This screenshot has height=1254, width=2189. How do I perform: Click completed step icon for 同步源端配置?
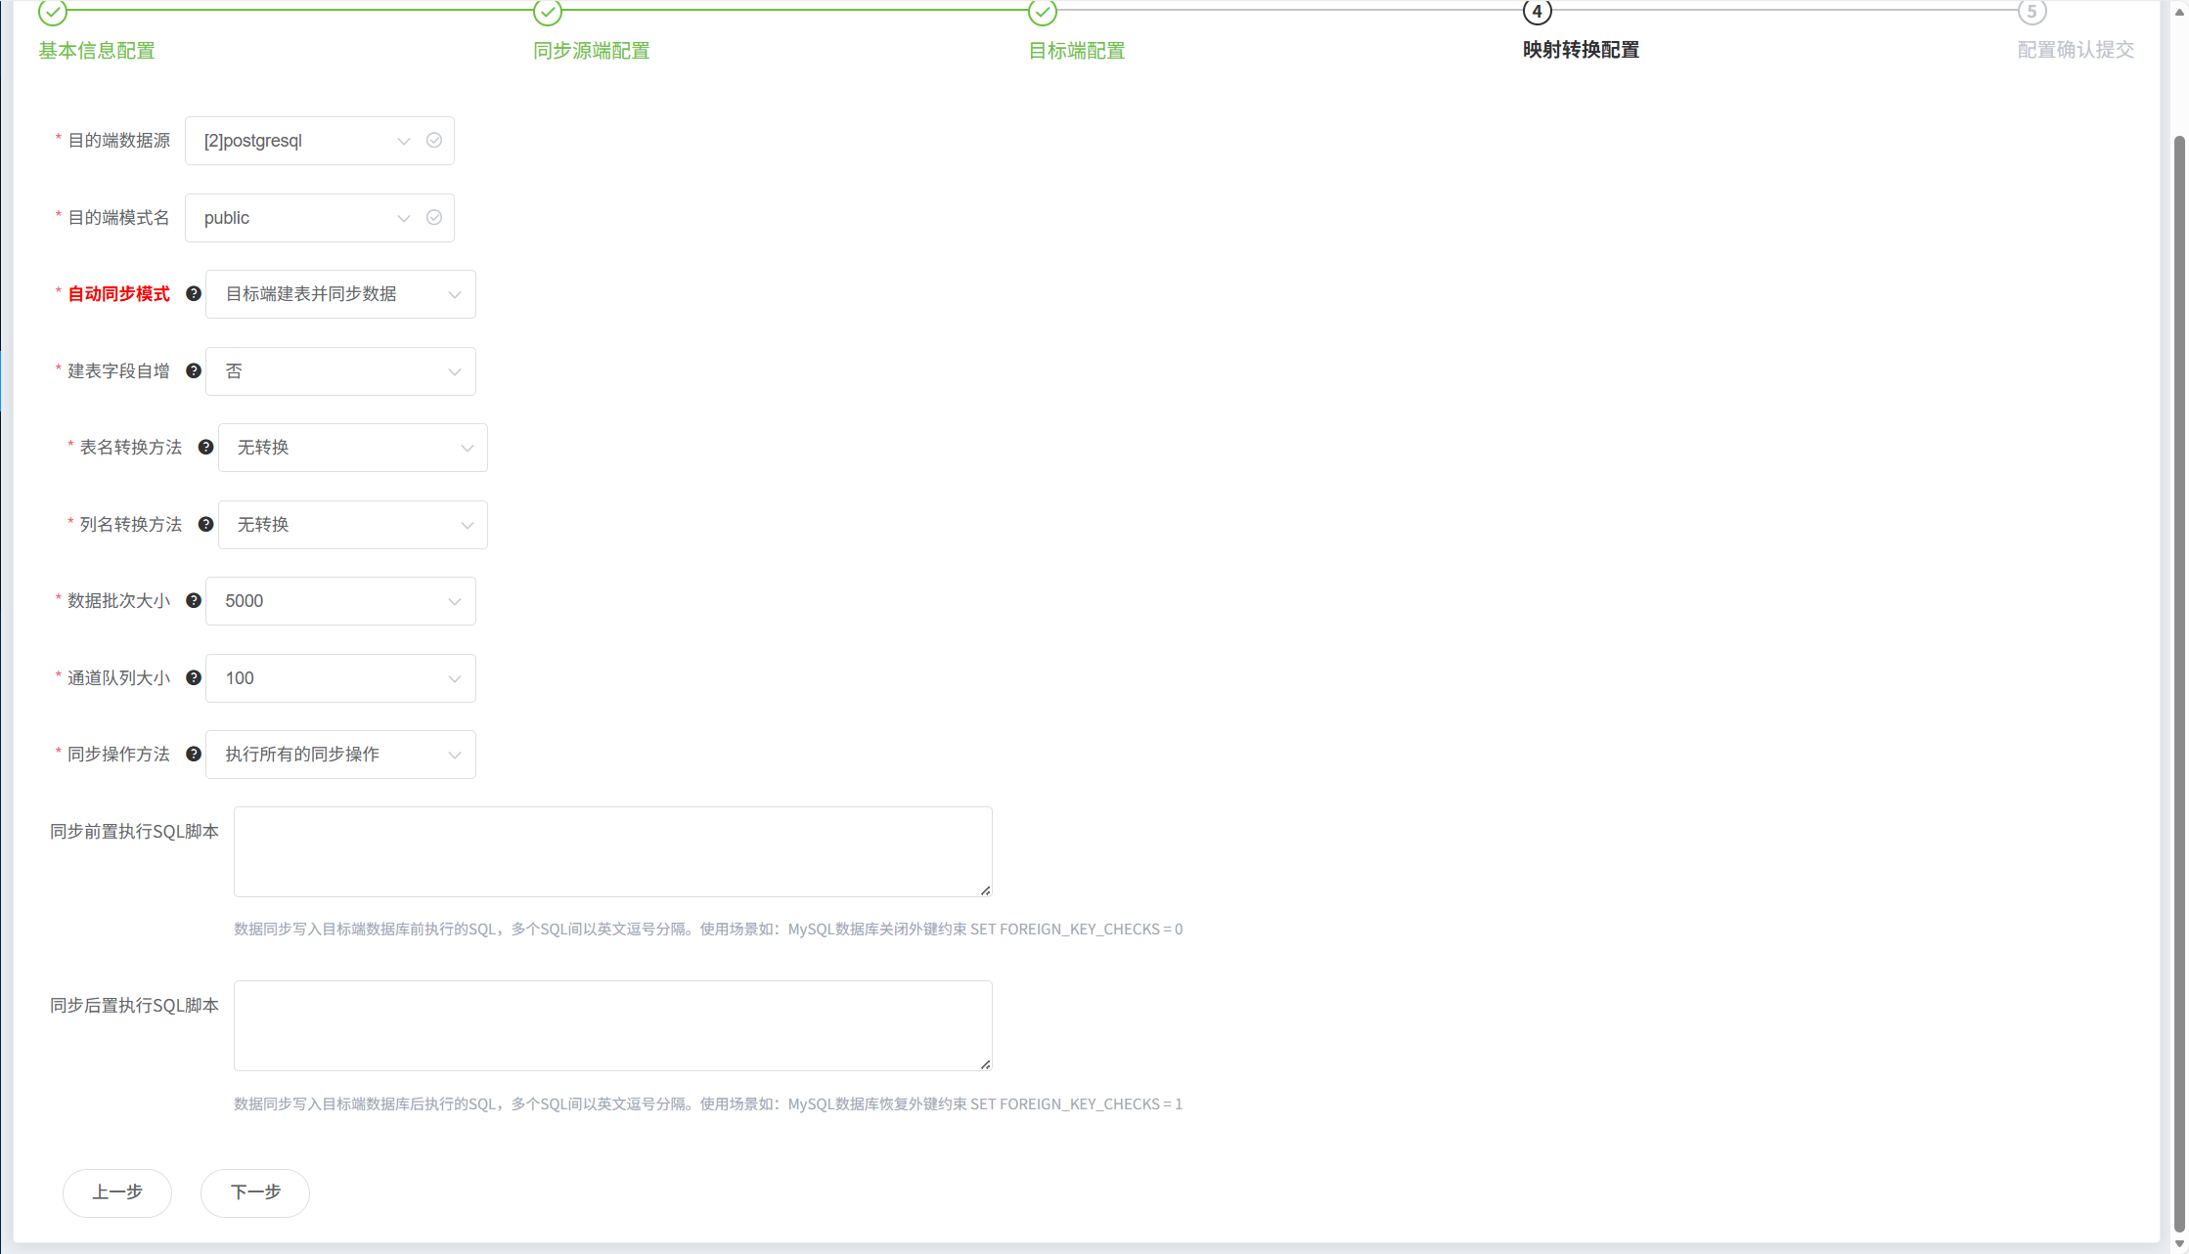pyautogui.click(x=548, y=12)
